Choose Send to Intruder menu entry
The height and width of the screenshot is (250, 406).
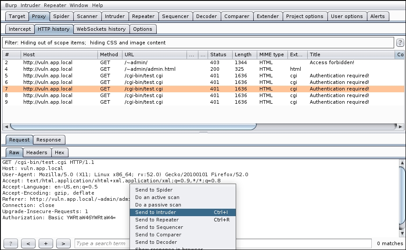point(156,212)
